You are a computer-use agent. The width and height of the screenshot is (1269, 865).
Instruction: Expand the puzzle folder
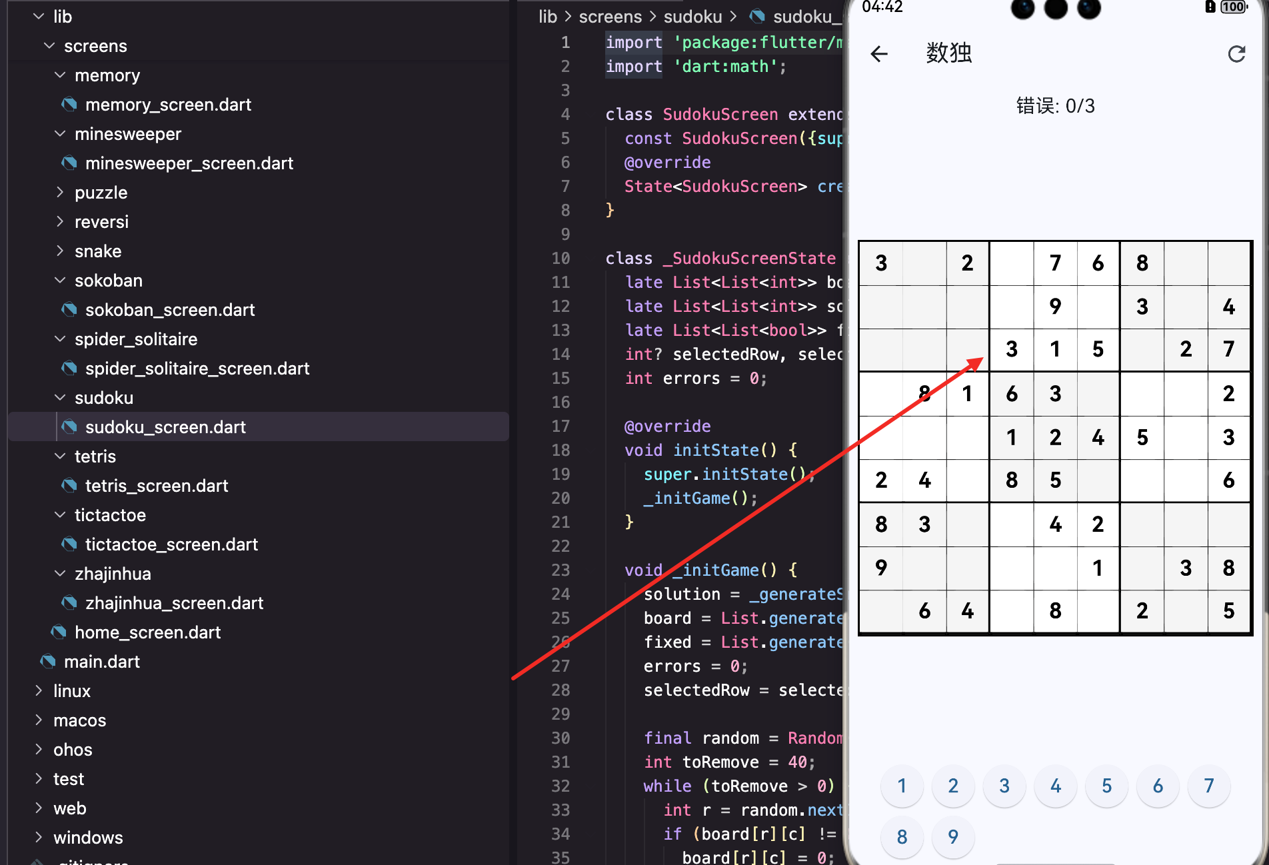60,193
